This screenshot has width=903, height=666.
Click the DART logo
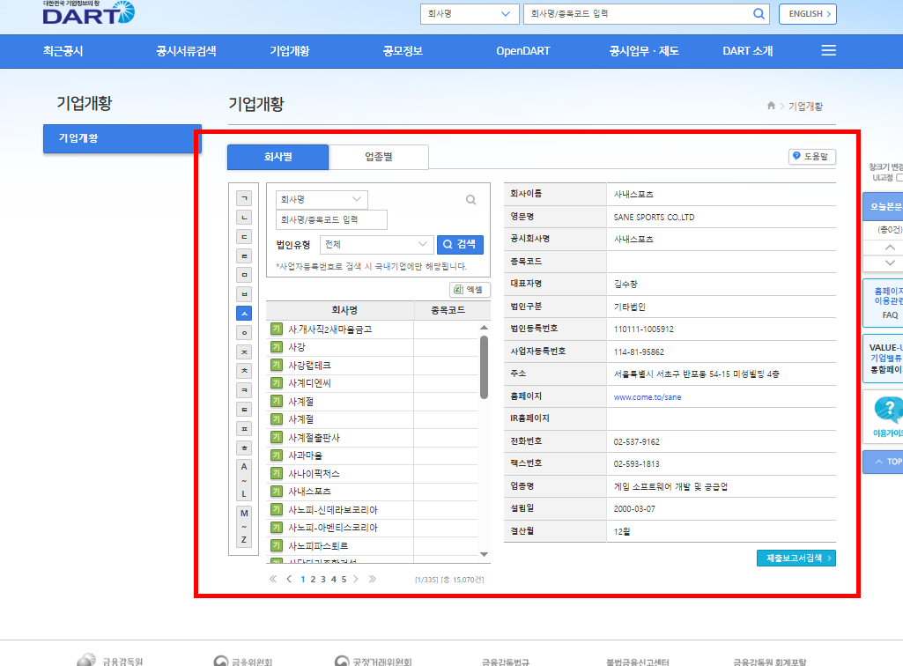(x=85, y=13)
